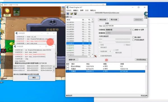Click the red clear-list prohibition icon
This screenshot has height=102, width=168.
click(106, 60)
